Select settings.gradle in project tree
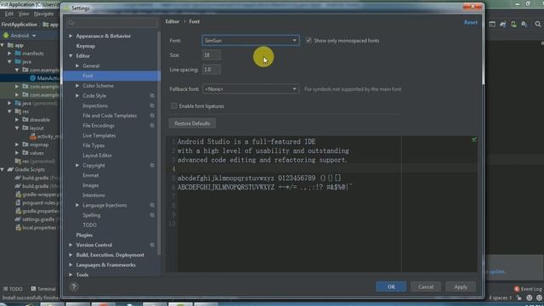This screenshot has width=544, height=306. (x=38, y=219)
